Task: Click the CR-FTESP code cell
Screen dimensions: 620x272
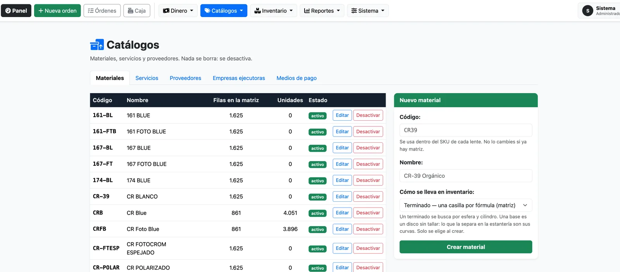Action: click(106, 248)
